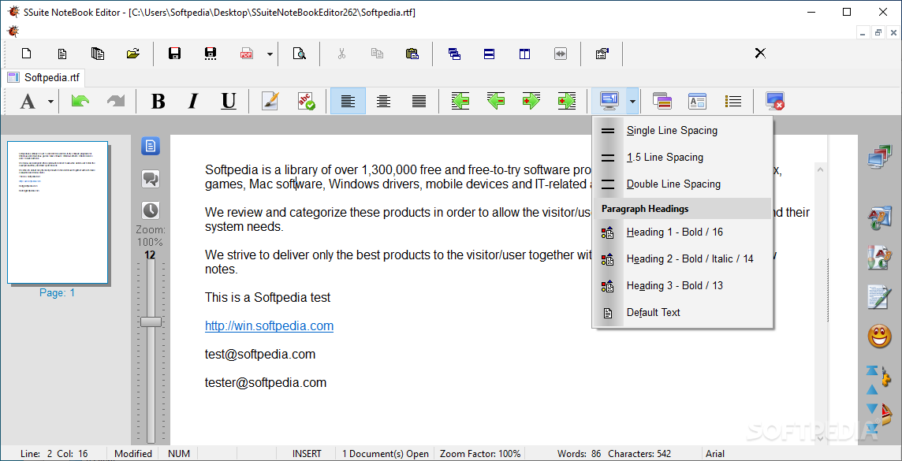
Task: Save the document with floppy disk icon
Action: [x=174, y=54]
